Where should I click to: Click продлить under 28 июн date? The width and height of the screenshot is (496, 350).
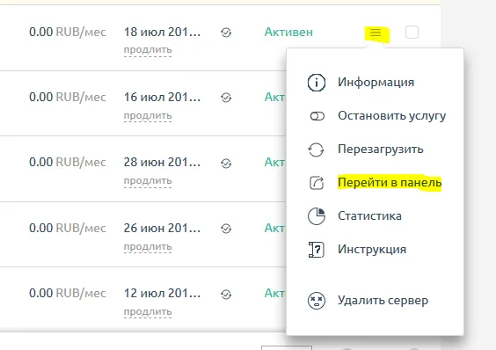[x=148, y=181]
